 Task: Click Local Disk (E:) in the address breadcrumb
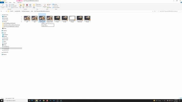click(17, 11)
